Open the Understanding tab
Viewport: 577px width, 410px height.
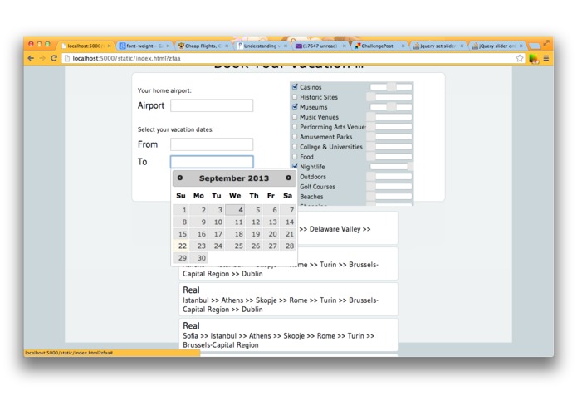click(262, 46)
